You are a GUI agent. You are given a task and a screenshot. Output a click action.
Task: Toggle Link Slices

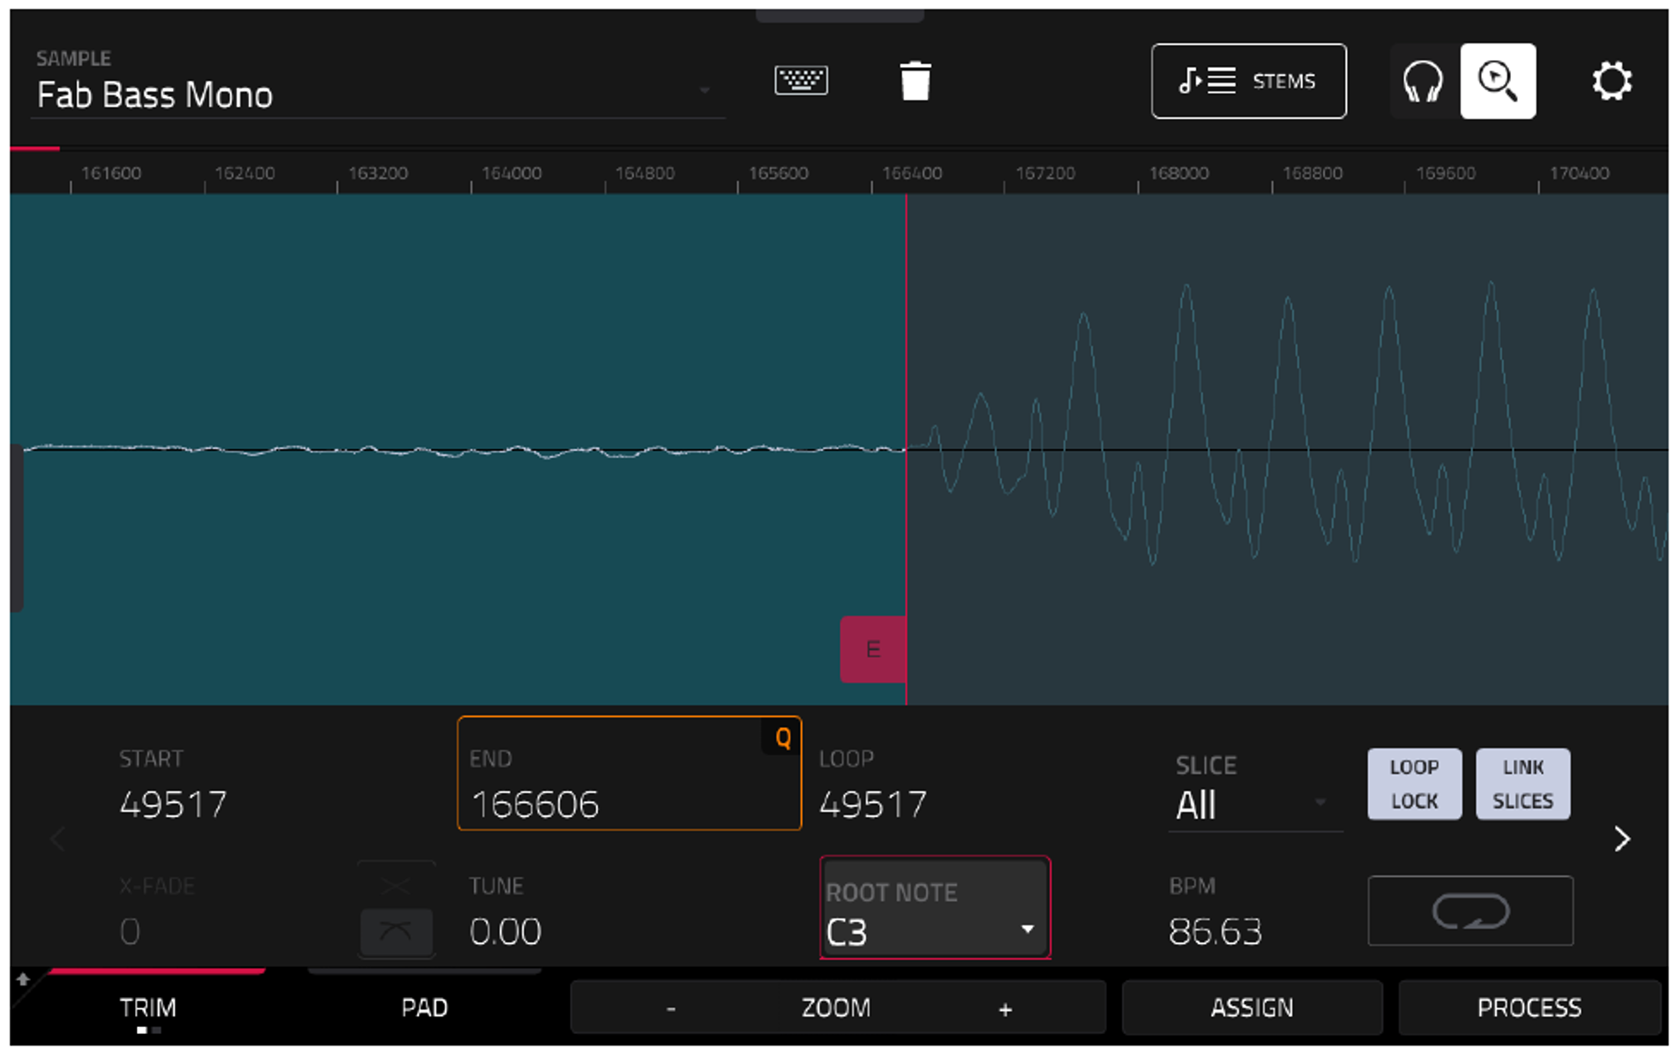click(1522, 783)
